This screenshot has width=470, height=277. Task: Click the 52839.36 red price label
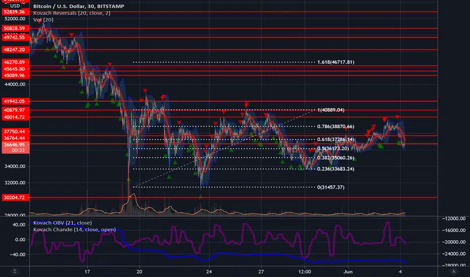(x=16, y=12)
